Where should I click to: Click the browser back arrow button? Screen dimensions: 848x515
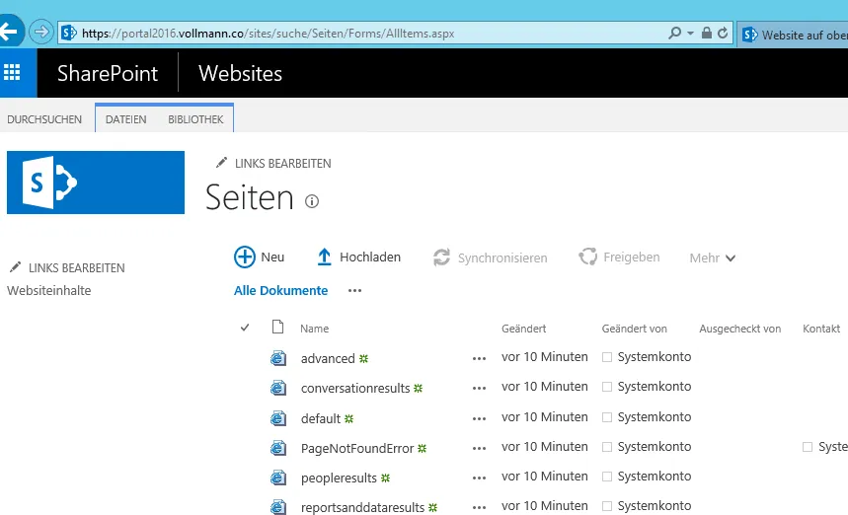pos(9,32)
